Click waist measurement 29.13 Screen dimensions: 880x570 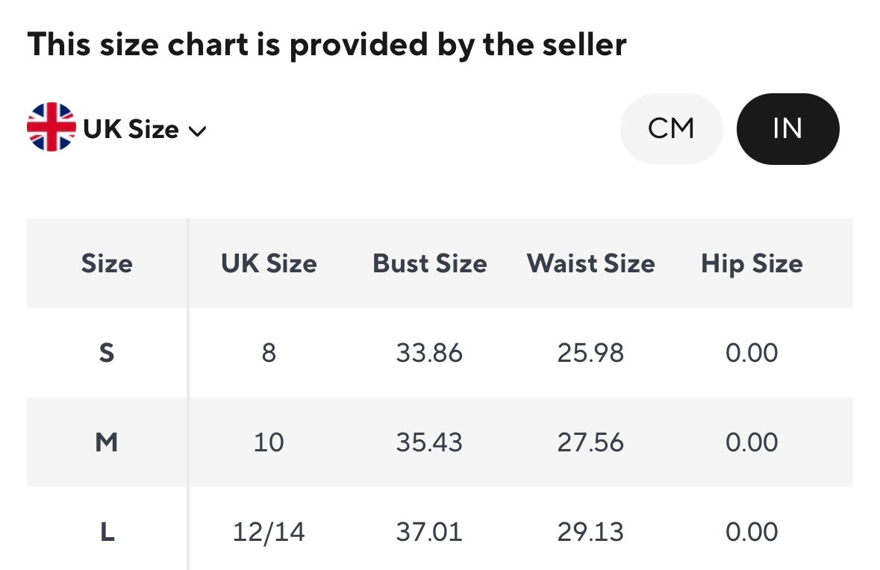(590, 532)
